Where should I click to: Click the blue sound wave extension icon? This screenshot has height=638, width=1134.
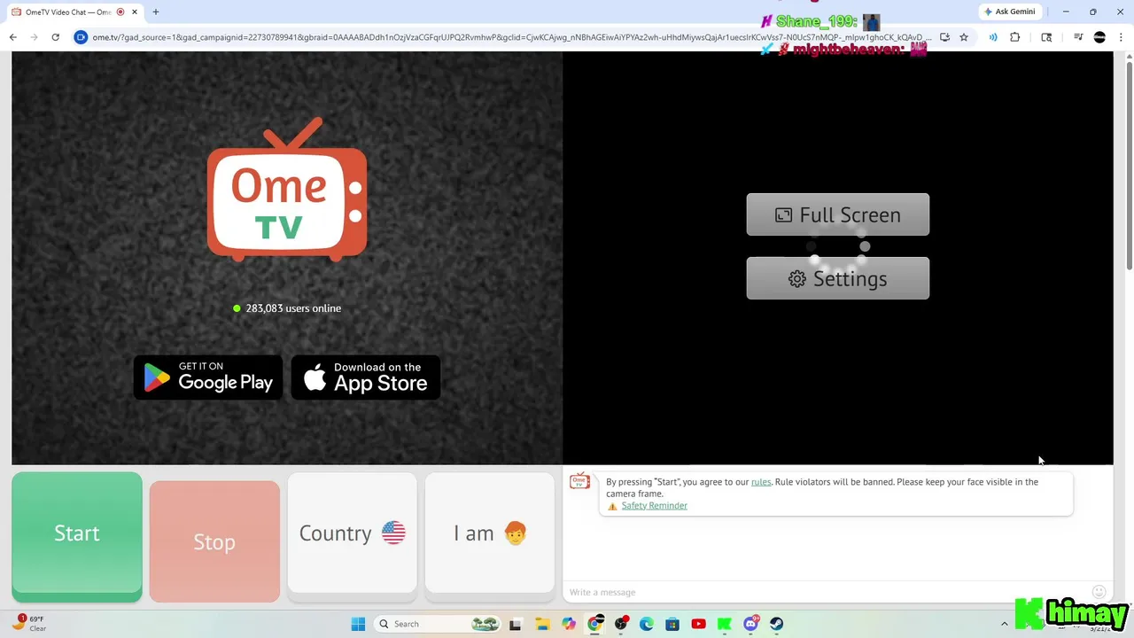(993, 37)
